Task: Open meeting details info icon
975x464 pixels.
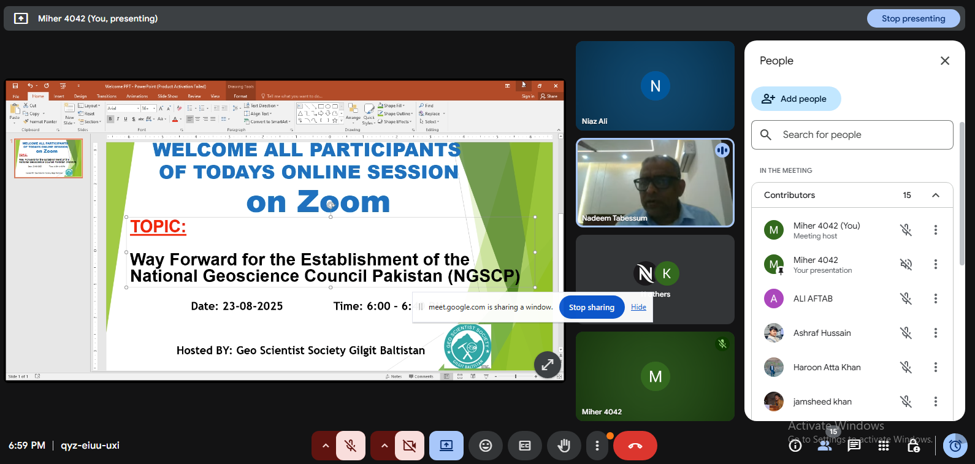Action: coord(795,446)
